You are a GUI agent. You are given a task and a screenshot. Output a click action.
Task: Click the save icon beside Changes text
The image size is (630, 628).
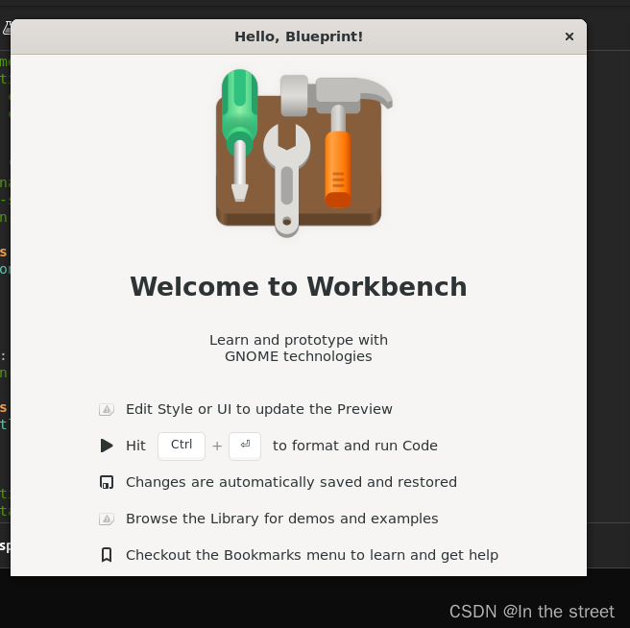pos(107,482)
